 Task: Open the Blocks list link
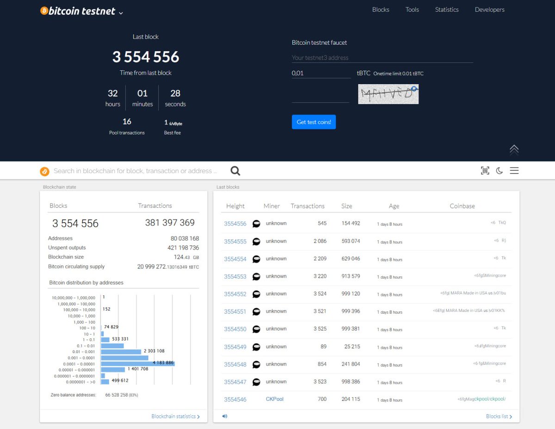click(499, 417)
